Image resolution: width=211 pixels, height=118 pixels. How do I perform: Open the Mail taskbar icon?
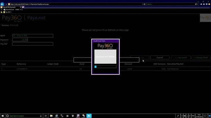click(x=67, y=116)
